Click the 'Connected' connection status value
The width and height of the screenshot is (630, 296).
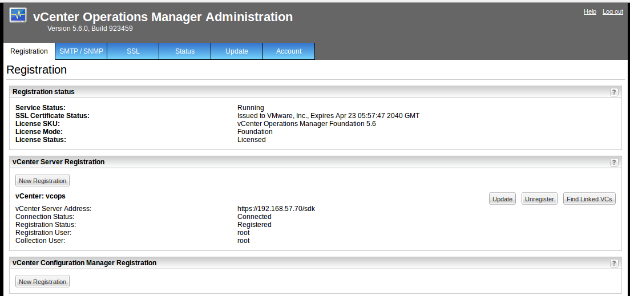pos(255,217)
